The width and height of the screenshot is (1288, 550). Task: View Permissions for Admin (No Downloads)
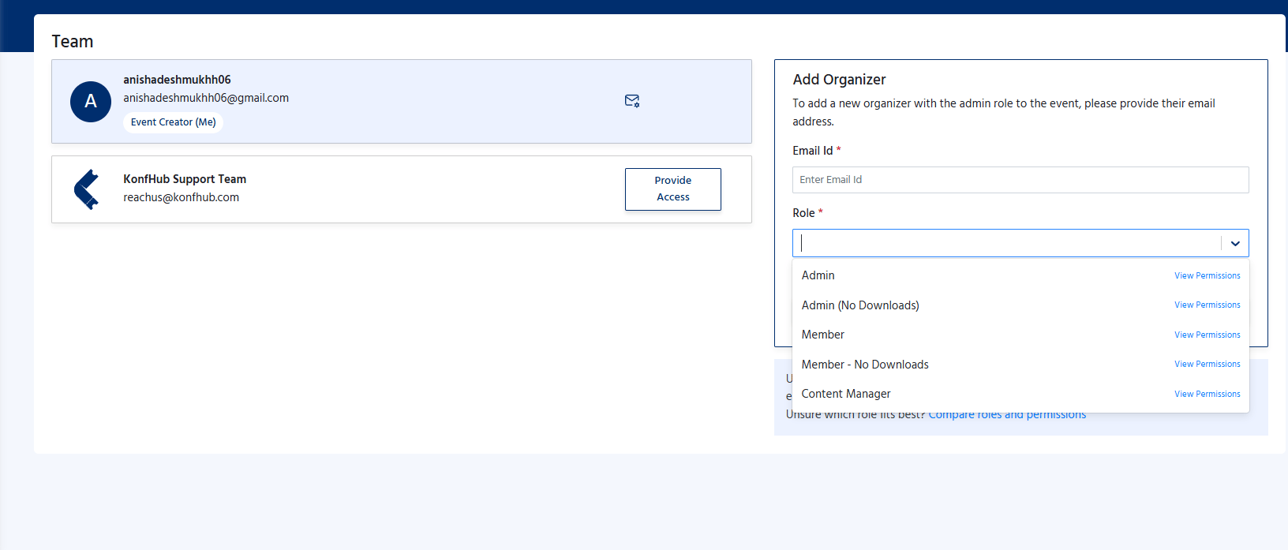click(1207, 305)
